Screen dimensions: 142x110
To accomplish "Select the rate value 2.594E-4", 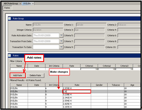I will [x=67, y=101].
